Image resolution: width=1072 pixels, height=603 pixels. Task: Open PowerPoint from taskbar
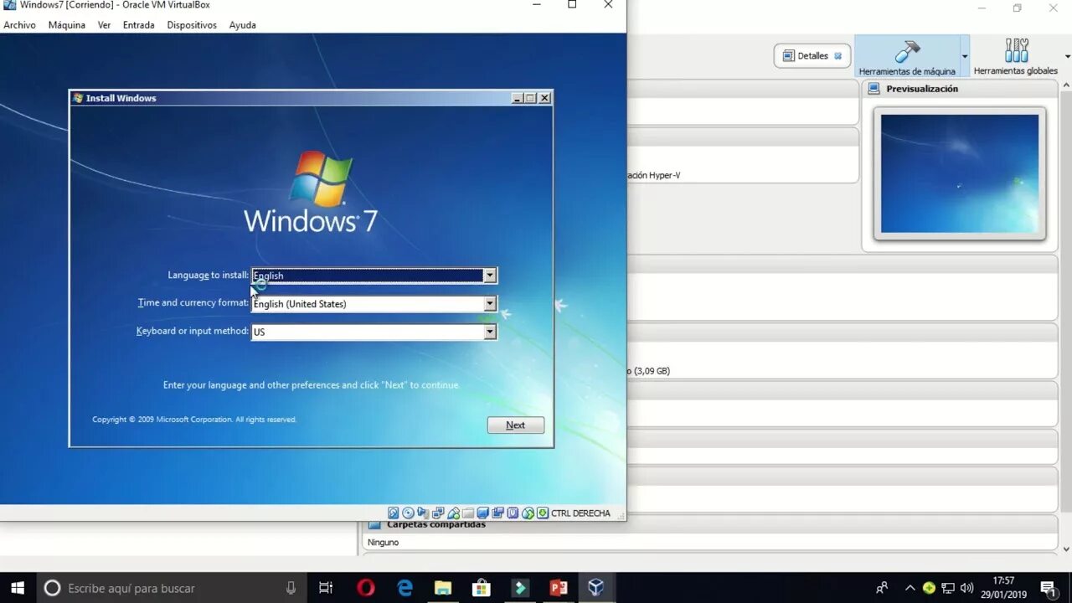click(x=558, y=588)
